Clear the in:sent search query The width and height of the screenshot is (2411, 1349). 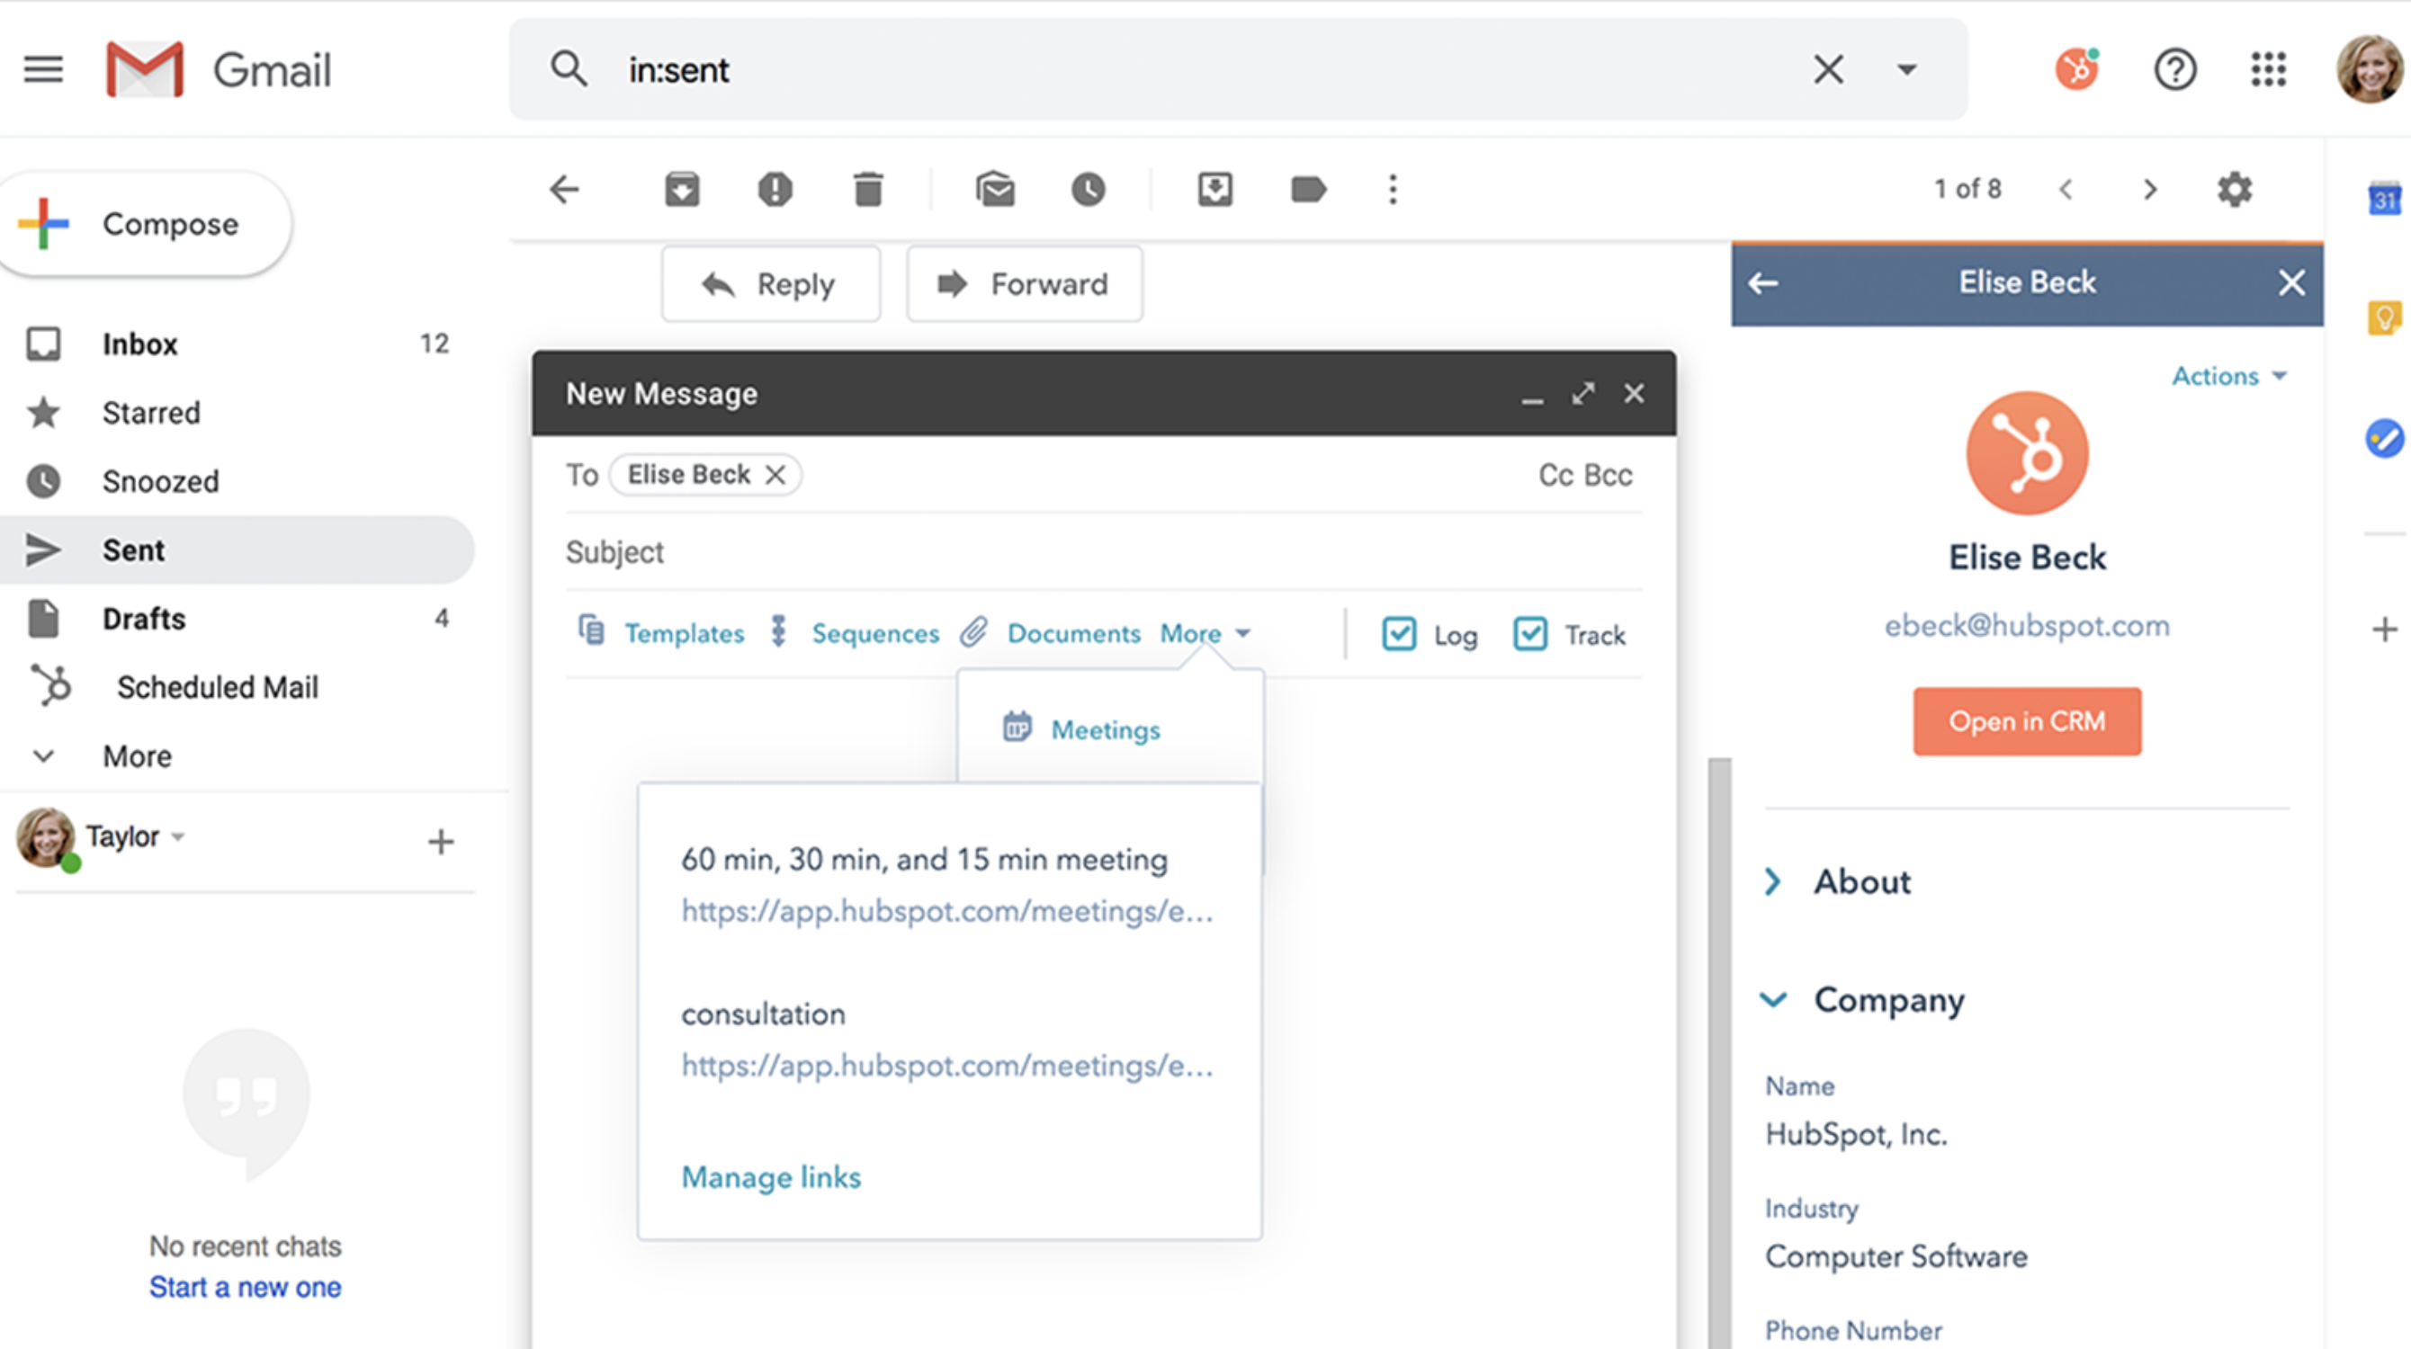point(1828,69)
